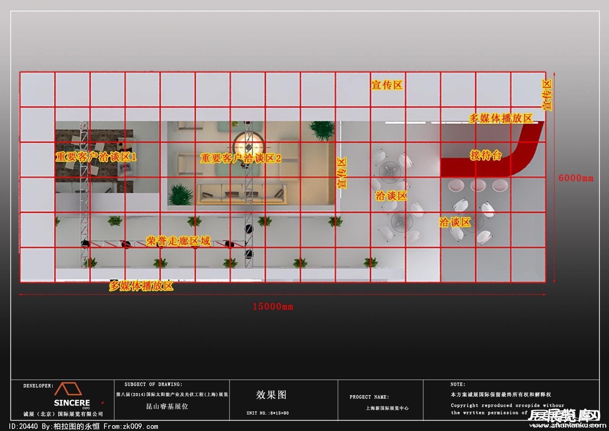This screenshot has width=609, height=431.
Task: Click the ID:20440 source caption
Action: click(x=83, y=426)
